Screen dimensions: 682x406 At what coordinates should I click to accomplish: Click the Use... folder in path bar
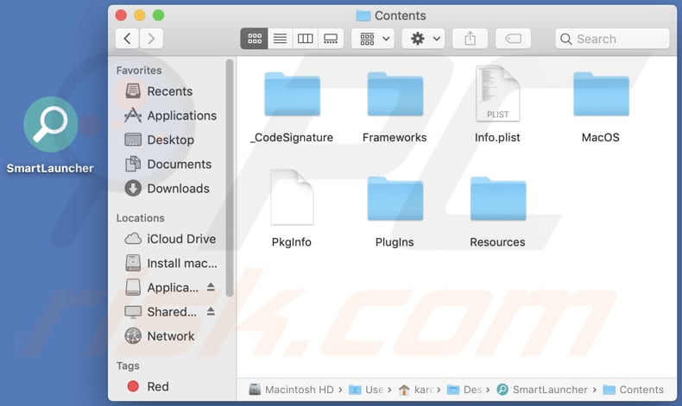coord(367,390)
